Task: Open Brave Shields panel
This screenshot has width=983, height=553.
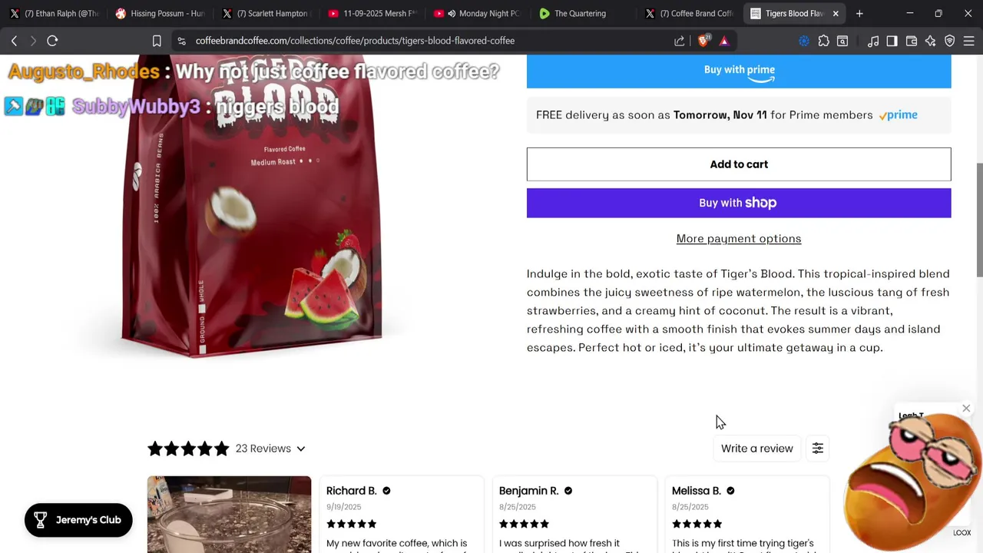Action: 703,41
